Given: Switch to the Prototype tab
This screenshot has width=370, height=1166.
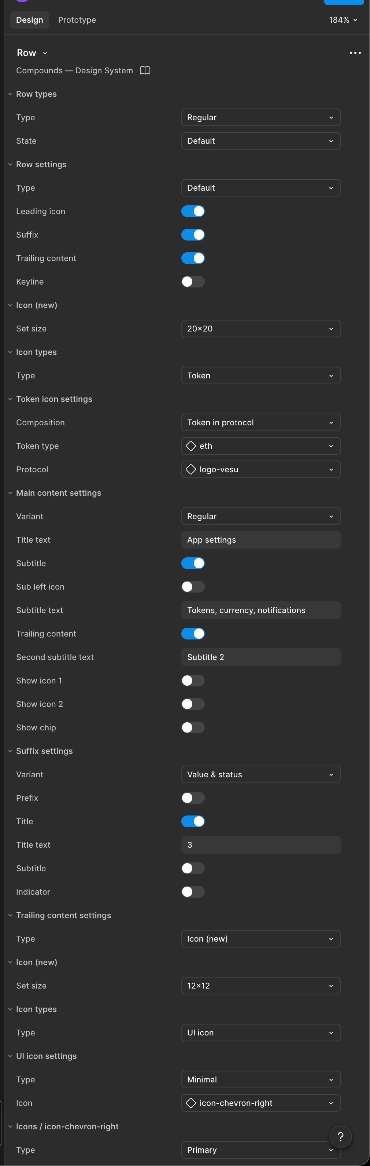Looking at the screenshot, I should tap(77, 20).
